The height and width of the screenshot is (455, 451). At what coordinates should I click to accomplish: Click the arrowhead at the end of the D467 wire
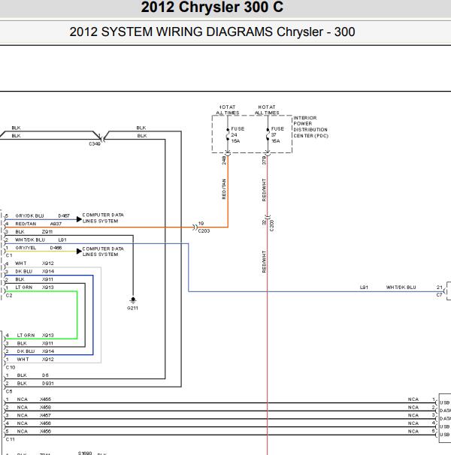coord(79,219)
